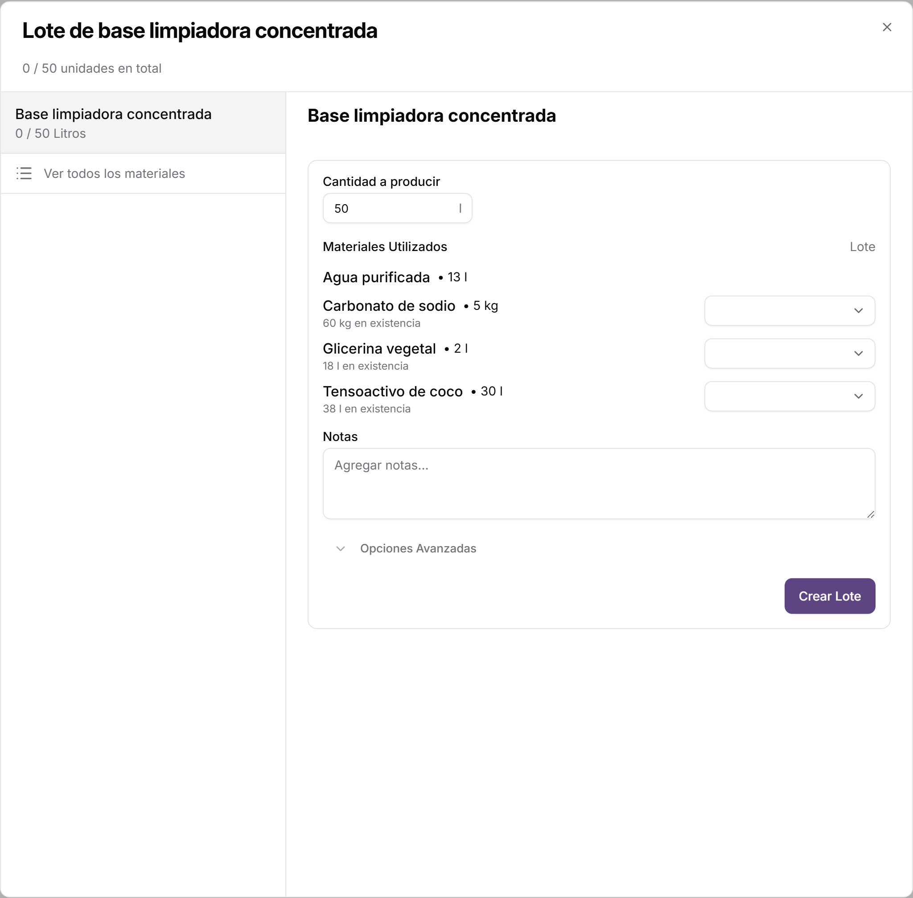Open the lot dropdown for Glicerina vegetal
The image size is (913, 898).
tap(790, 353)
